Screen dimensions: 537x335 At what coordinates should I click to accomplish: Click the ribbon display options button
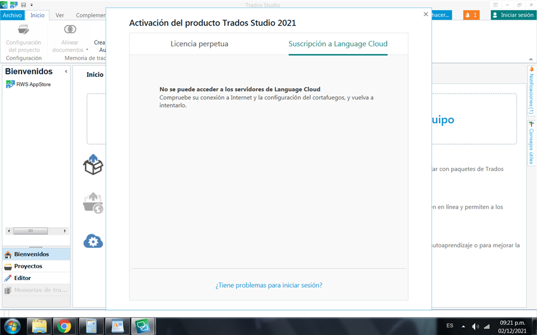tap(495, 5)
